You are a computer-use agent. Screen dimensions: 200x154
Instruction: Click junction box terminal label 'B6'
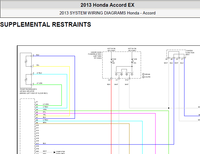pos(166,59)
